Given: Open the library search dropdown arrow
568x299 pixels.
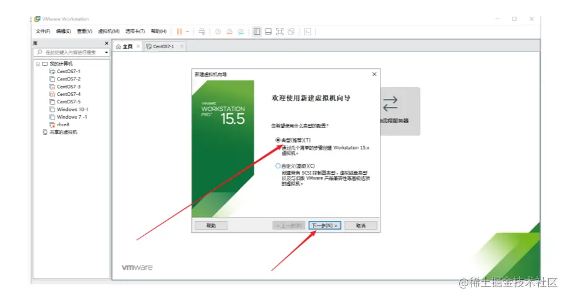Looking at the screenshot, I should [106, 53].
